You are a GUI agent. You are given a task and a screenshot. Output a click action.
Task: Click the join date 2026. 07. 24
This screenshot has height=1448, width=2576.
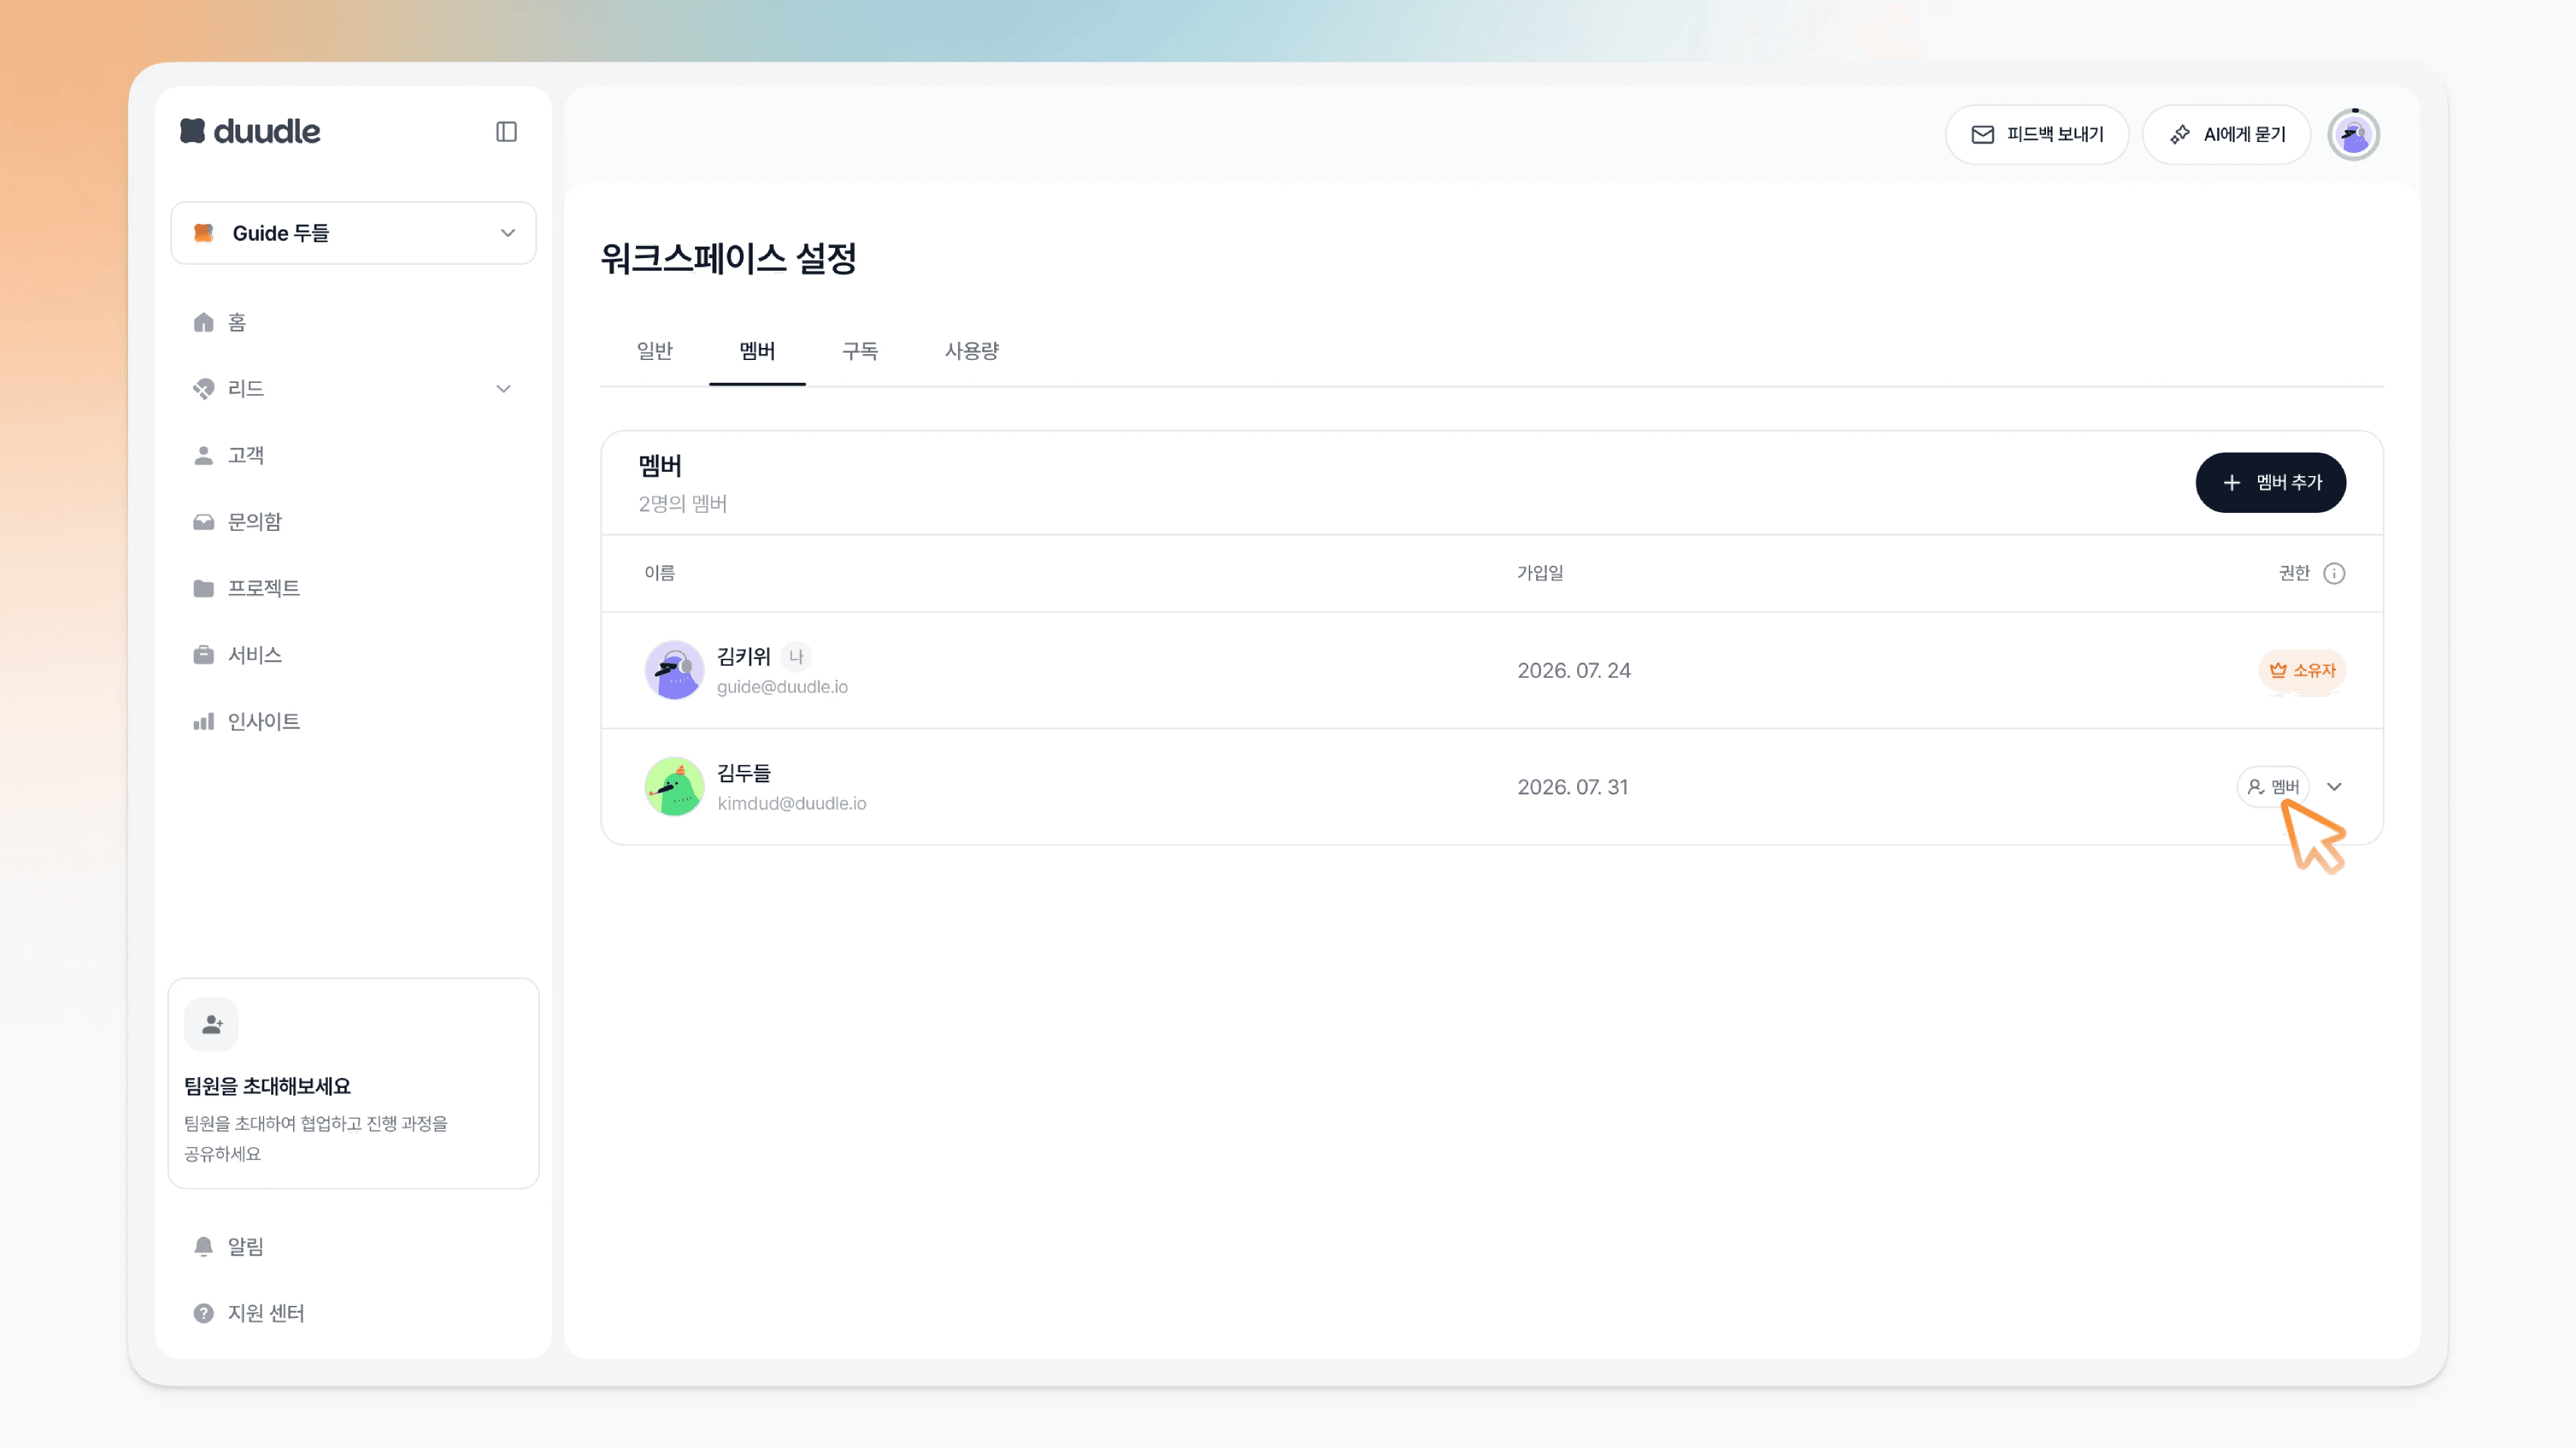[1574, 670]
